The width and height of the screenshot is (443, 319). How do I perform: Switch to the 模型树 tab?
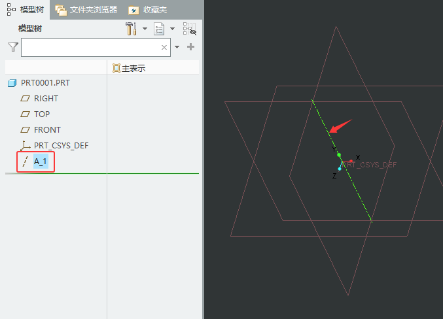(x=25, y=10)
